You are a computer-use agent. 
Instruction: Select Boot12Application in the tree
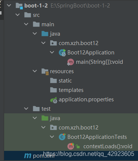(91, 53)
